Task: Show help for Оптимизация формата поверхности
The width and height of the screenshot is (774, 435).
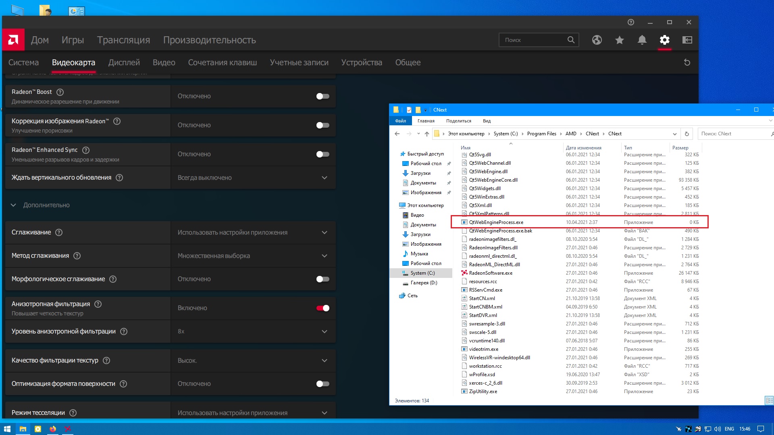Action: (123, 384)
